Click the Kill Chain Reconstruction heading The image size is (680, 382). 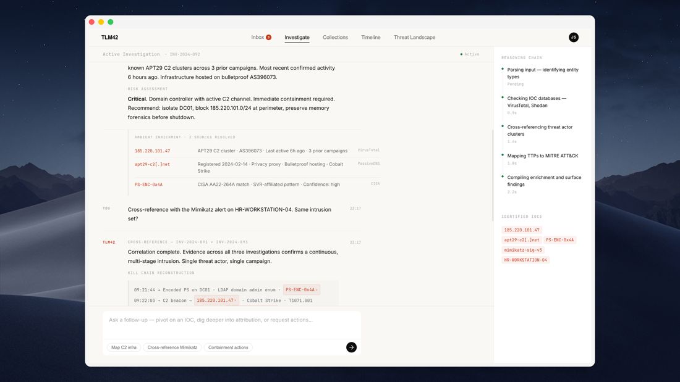tap(161, 273)
